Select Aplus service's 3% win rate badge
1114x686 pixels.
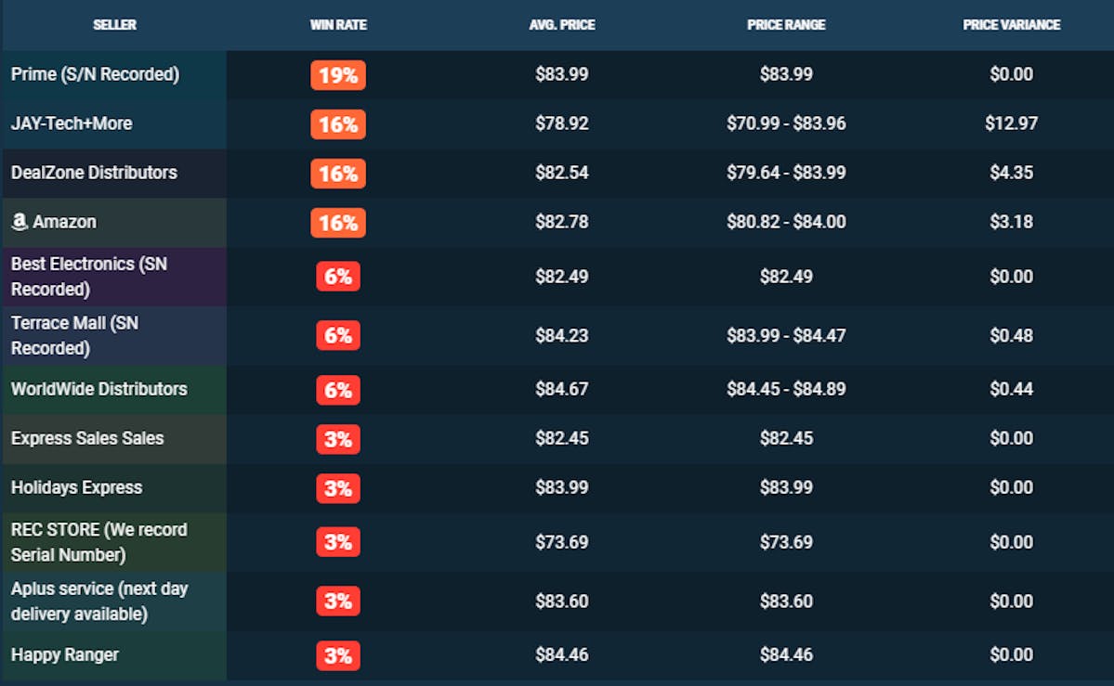tap(338, 601)
